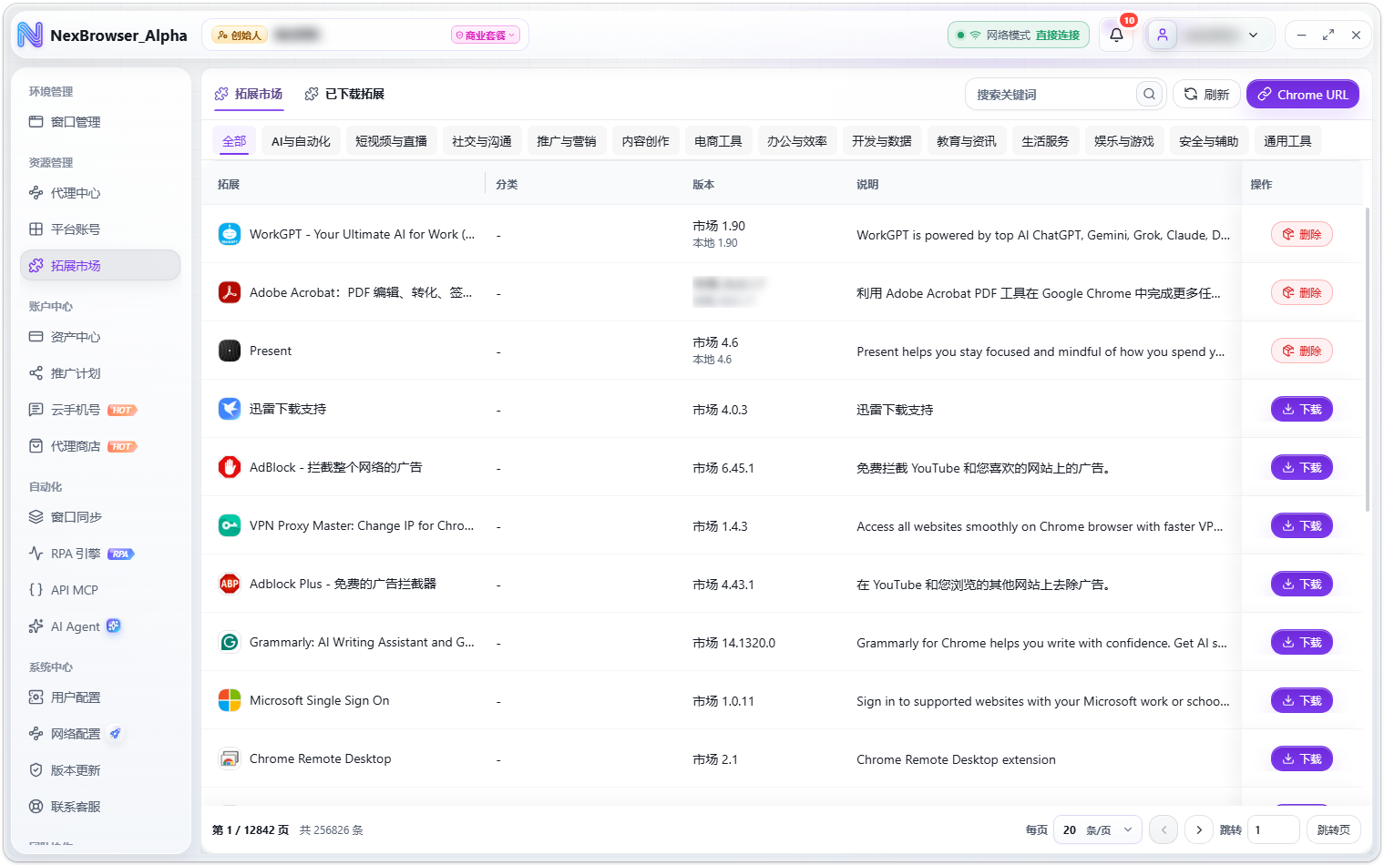The width and height of the screenshot is (1384, 865).
Task: Download Chrome Remote Desktop extension
Action: pos(1302,758)
